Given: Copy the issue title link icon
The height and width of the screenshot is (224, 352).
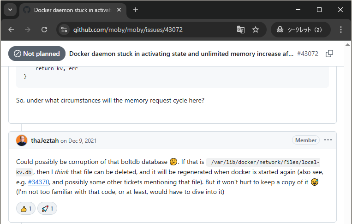Looking at the screenshot, I should click(x=329, y=54).
